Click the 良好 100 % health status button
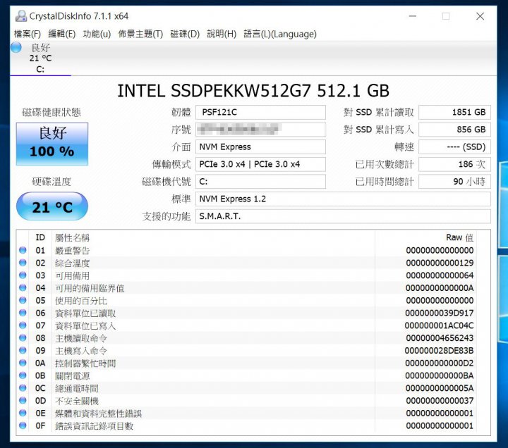508x448 pixels. coord(52,144)
